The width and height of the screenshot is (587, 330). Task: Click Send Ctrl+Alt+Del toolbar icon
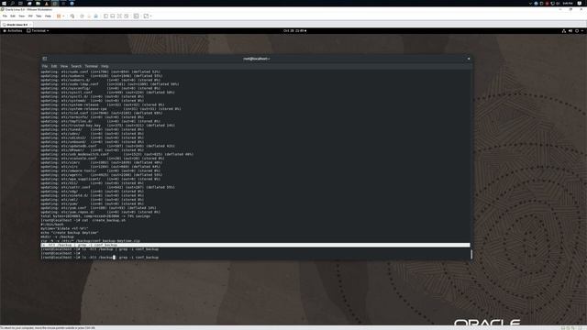(72, 16)
